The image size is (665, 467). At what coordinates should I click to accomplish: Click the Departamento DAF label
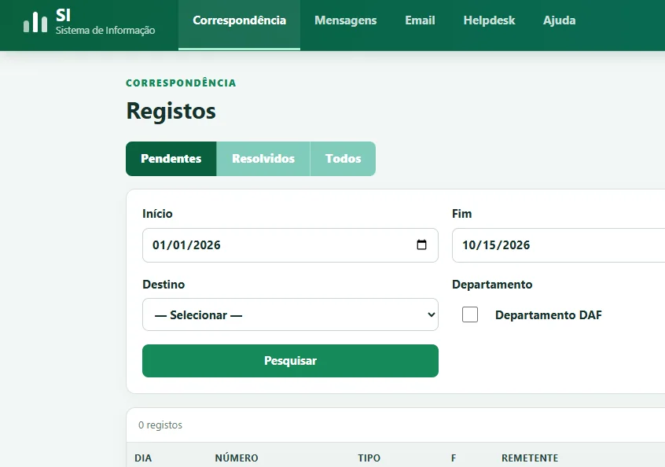click(x=549, y=315)
